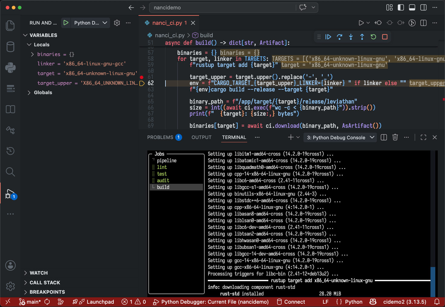The height and width of the screenshot is (307, 445).
Task: Open the Manage gear in the activity bar
Action: click(10, 286)
